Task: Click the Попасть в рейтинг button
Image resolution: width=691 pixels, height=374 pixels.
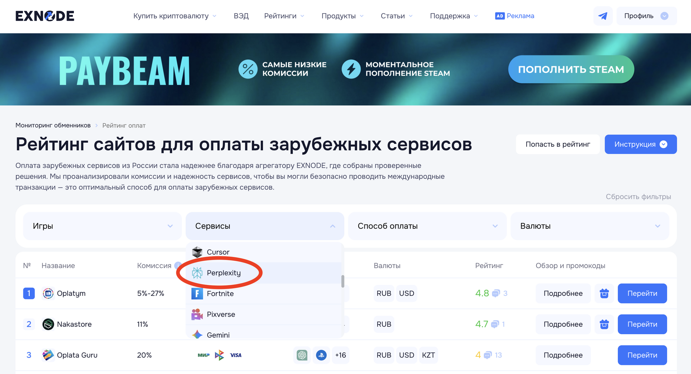Action: coord(557,144)
